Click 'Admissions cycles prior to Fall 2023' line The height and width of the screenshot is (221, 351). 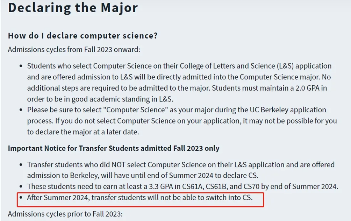[65, 214]
